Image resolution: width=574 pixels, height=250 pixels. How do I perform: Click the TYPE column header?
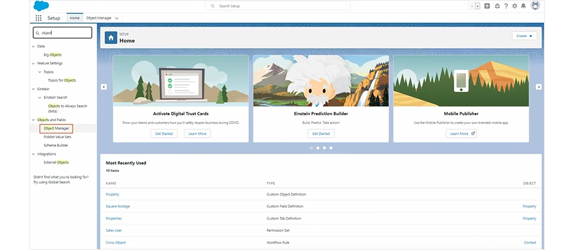(271, 184)
